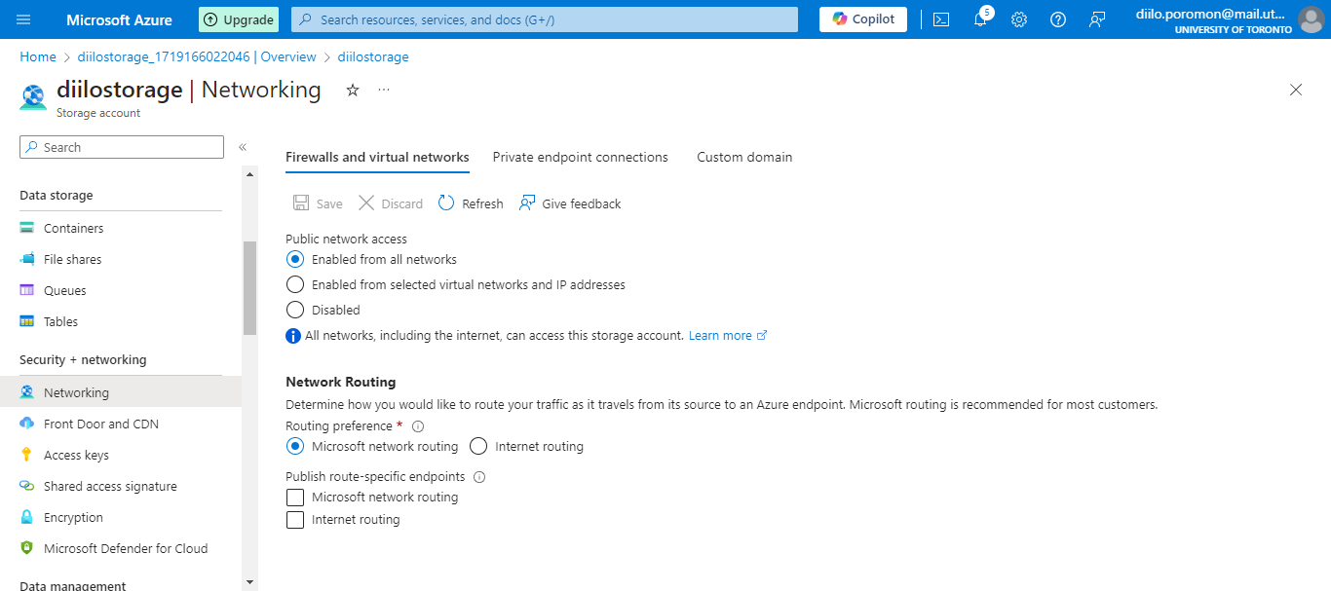1331x591 pixels.
Task: Open the help menu question mark icon
Action: click(x=1058, y=18)
